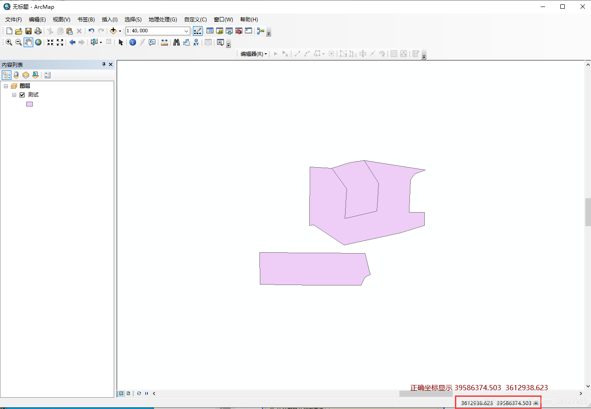Open selection tool dropdown arrow

101,42
